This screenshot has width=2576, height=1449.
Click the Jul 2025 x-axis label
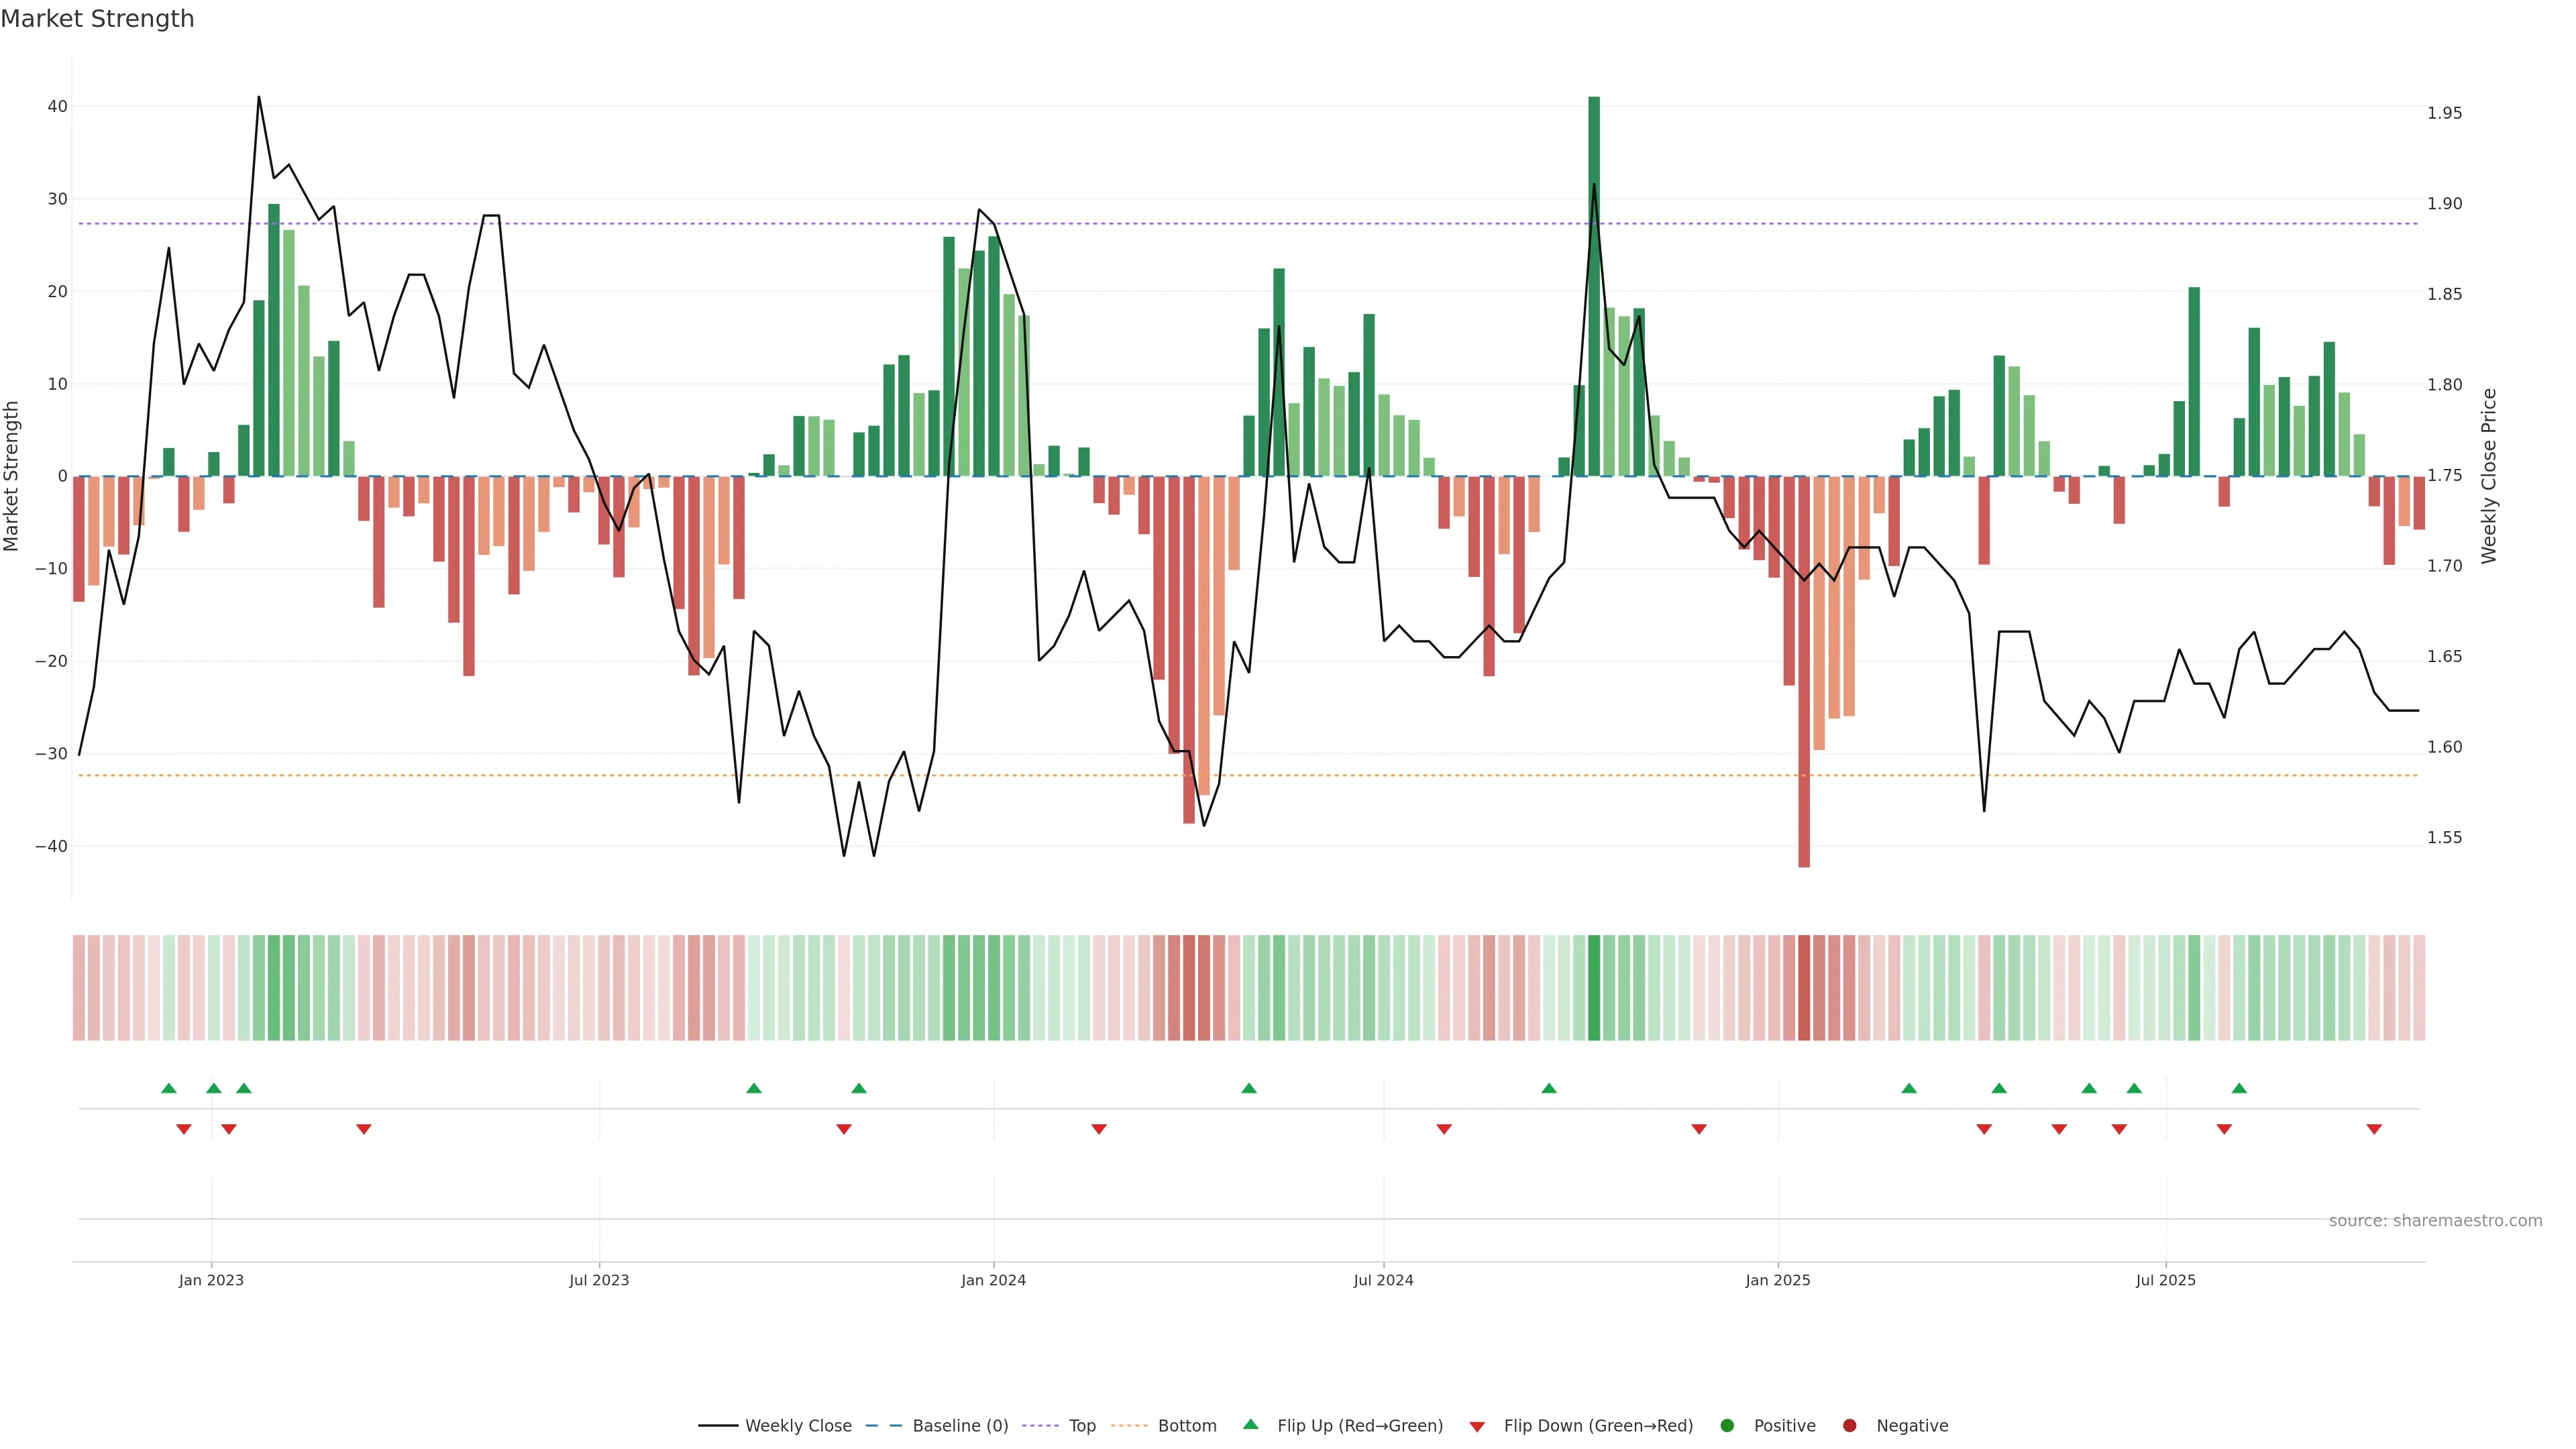pyautogui.click(x=2165, y=1280)
